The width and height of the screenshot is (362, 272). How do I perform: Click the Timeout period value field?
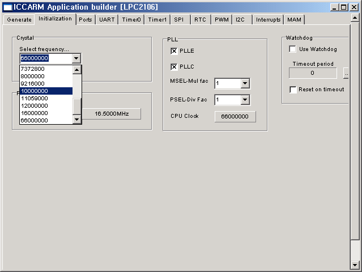click(x=313, y=73)
